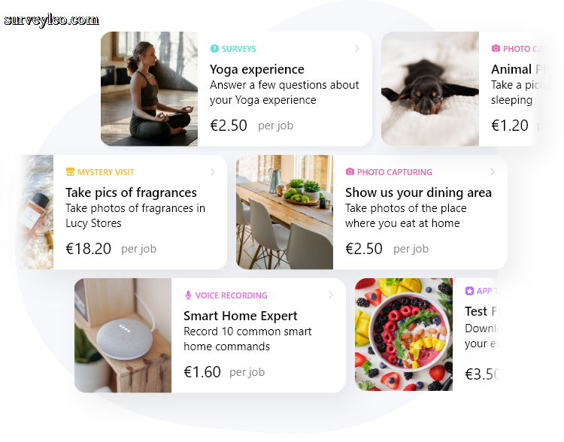Click the Mystery Visit store icon
Image resolution: width=564 pixels, height=442 pixels.
[x=70, y=172]
